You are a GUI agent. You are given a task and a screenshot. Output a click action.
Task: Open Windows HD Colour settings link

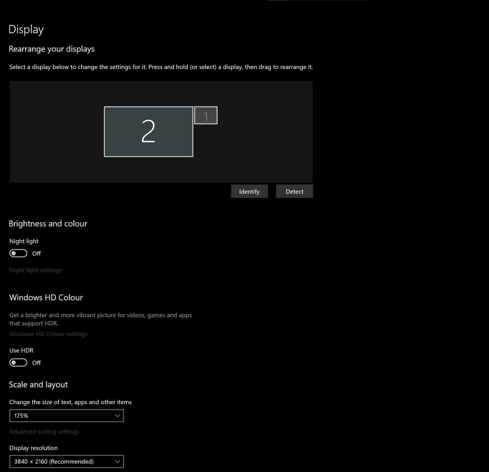(48, 334)
